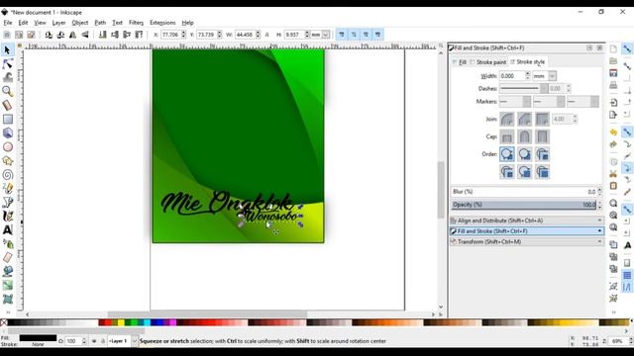Click Fill and Stroke collapsed panel header
The width and height of the screenshot is (634, 356).
(527, 231)
